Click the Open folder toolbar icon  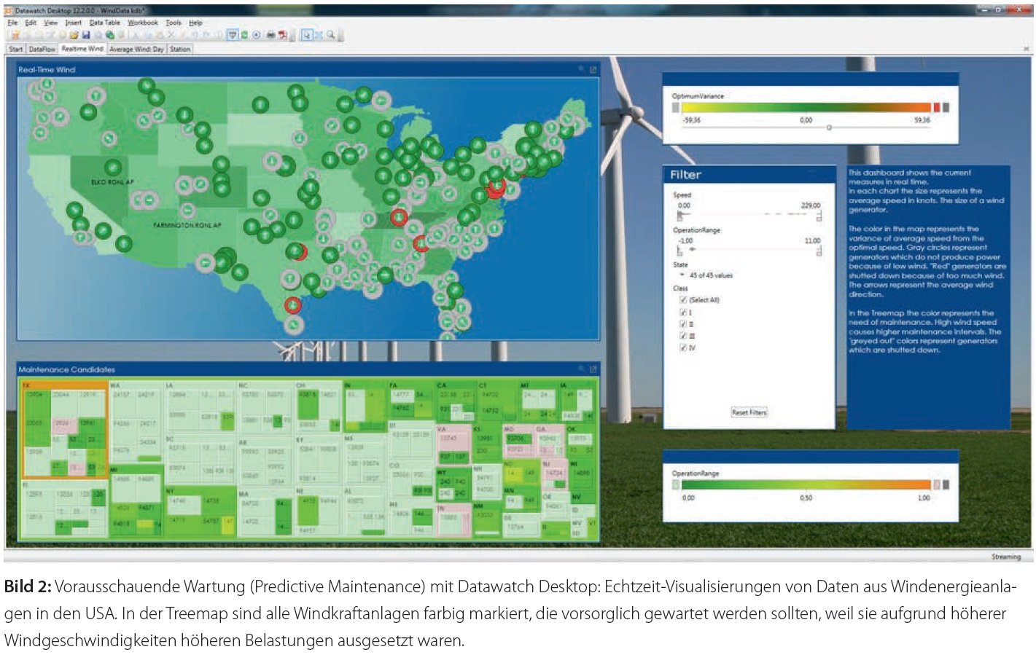pos(74,35)
